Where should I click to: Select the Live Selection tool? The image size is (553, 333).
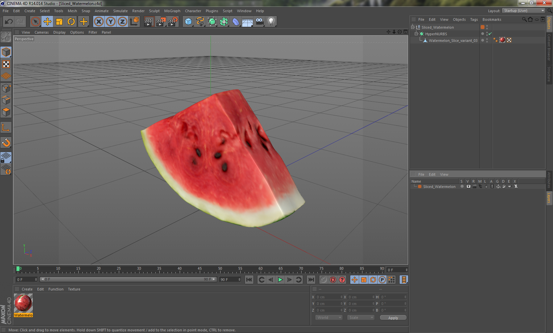35,22
